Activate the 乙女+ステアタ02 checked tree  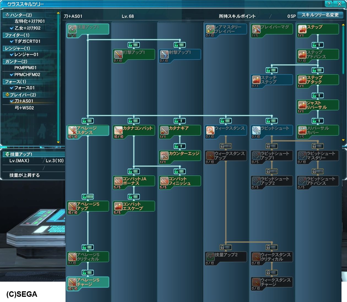[x=28, y=28]
